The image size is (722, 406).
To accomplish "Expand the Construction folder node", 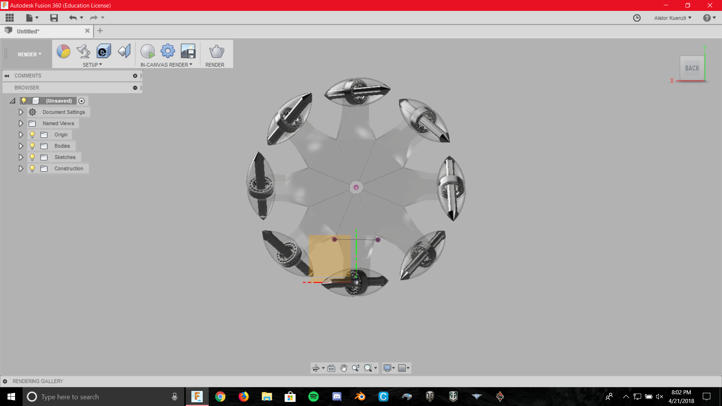I will [x=21, y=168].
